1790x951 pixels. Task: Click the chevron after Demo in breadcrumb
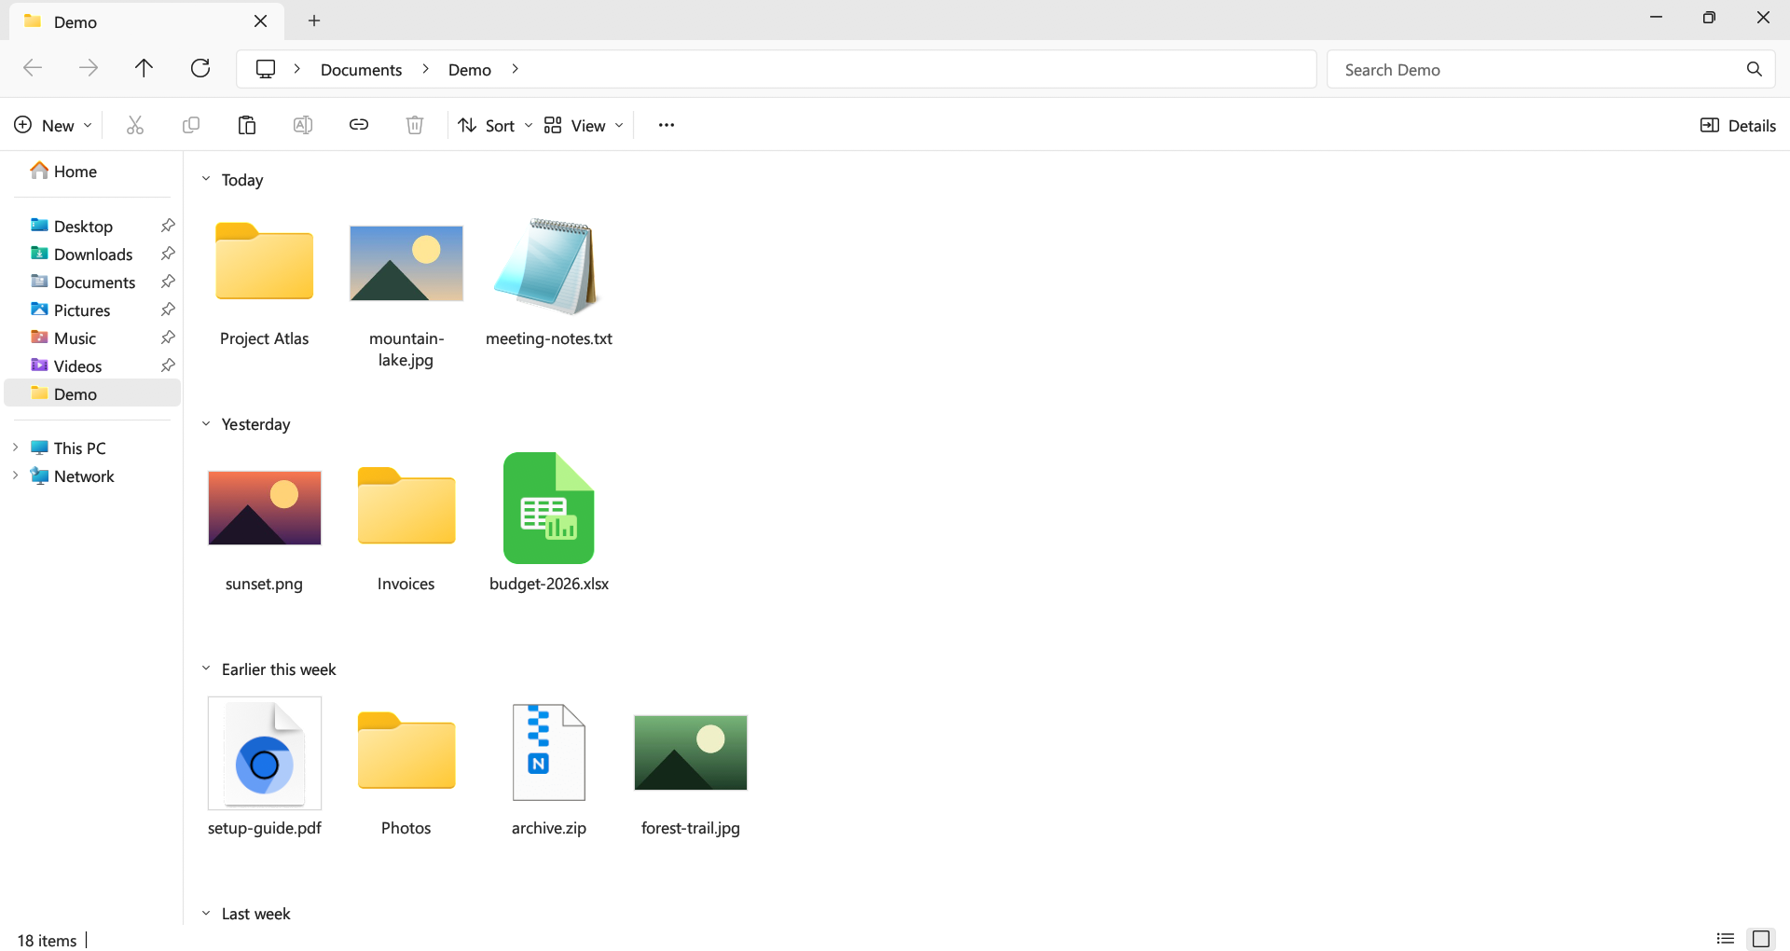[515, 69]
